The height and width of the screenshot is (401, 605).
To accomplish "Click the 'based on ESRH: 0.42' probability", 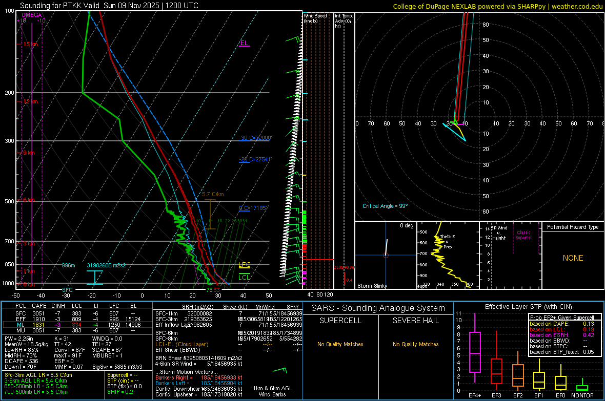I will [562, 335].
